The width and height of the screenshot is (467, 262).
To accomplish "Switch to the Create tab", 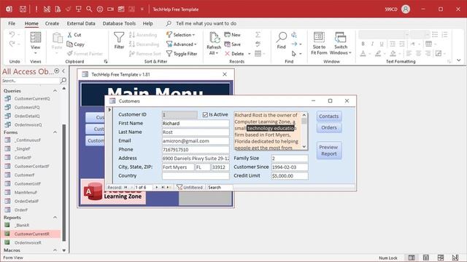I will click(52, 23).
